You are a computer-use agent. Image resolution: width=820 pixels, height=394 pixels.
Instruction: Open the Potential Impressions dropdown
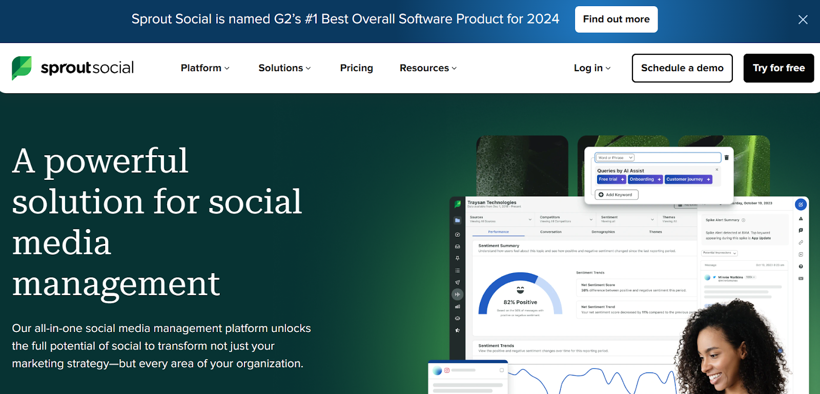pos(719,253)
